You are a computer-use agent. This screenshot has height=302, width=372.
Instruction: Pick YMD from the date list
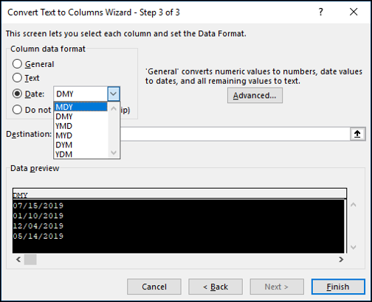tap(80, 126)
